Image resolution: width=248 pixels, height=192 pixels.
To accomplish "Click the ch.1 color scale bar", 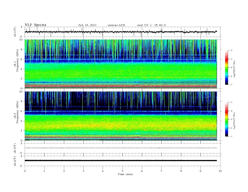I will click(x=226, y=67).
